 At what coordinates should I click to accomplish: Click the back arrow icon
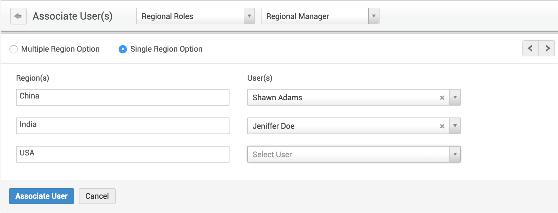click(x=18, y=16)
